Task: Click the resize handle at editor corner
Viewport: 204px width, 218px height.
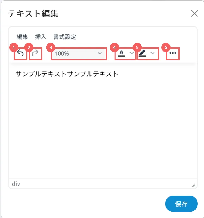Action: click(x=193, y=185)
